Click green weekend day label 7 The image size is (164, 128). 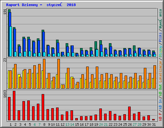click(x=39, y=124)
